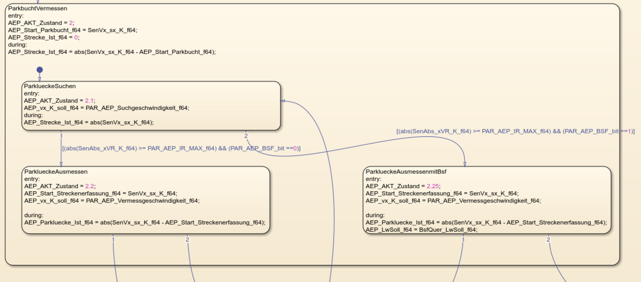This screenshot has width=641, height=282.
Task: Click the AEP_AKT_Zustand = 2.1 line
Action: (59, 100)
